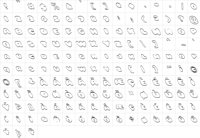
Task: Choose the multiplication sign × glyph
Action: pyautogui.click(x=131, y=94)
